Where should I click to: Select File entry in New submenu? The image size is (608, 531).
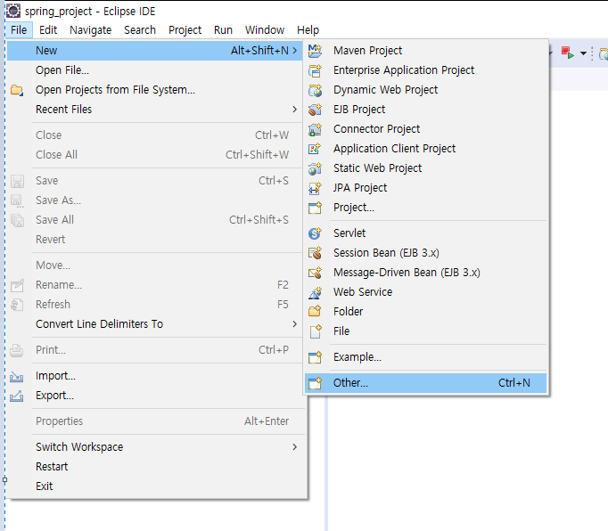[426, 331]
